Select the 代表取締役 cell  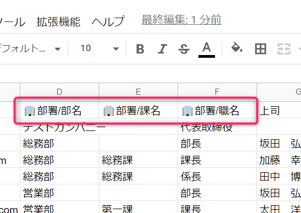(x=217, y=127)
